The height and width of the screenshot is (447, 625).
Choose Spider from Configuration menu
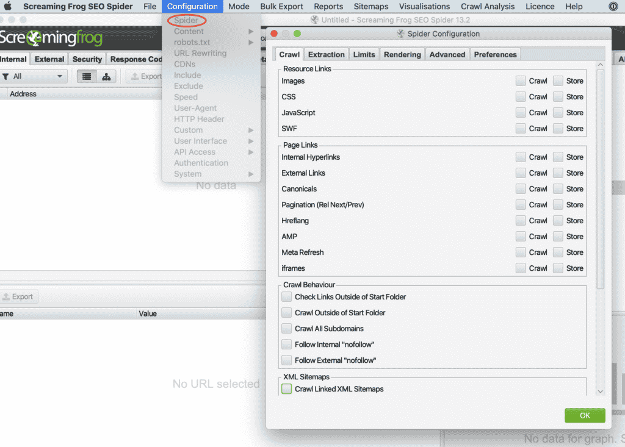pos(186,20)
